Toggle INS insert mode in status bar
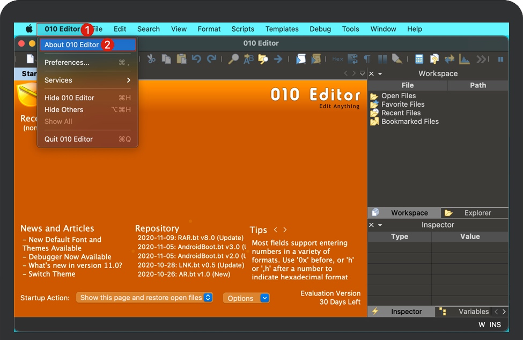This screenshot has height=340, width=523. coord(495,324)
